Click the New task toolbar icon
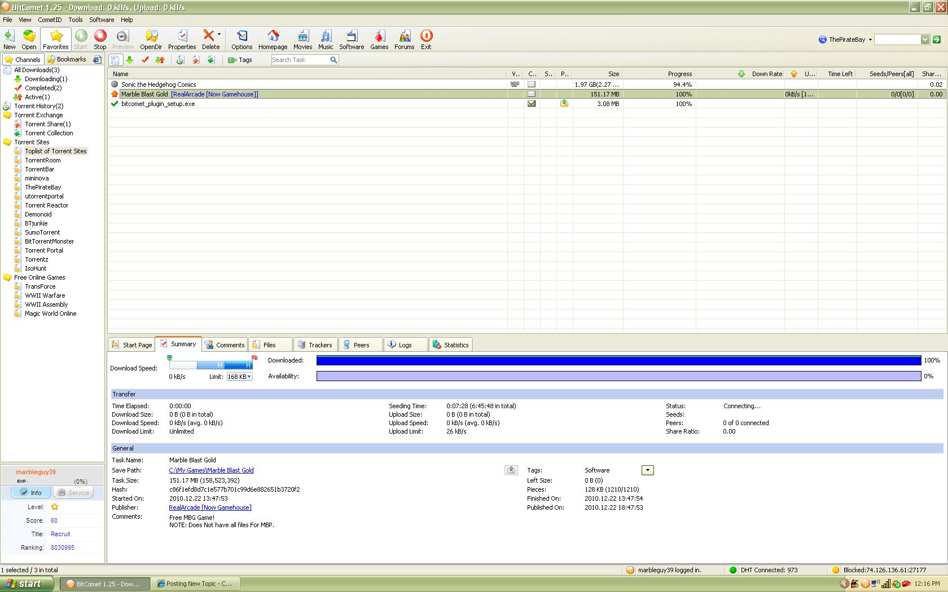Viewport: 948px width, 592px height. click(9, 39)
